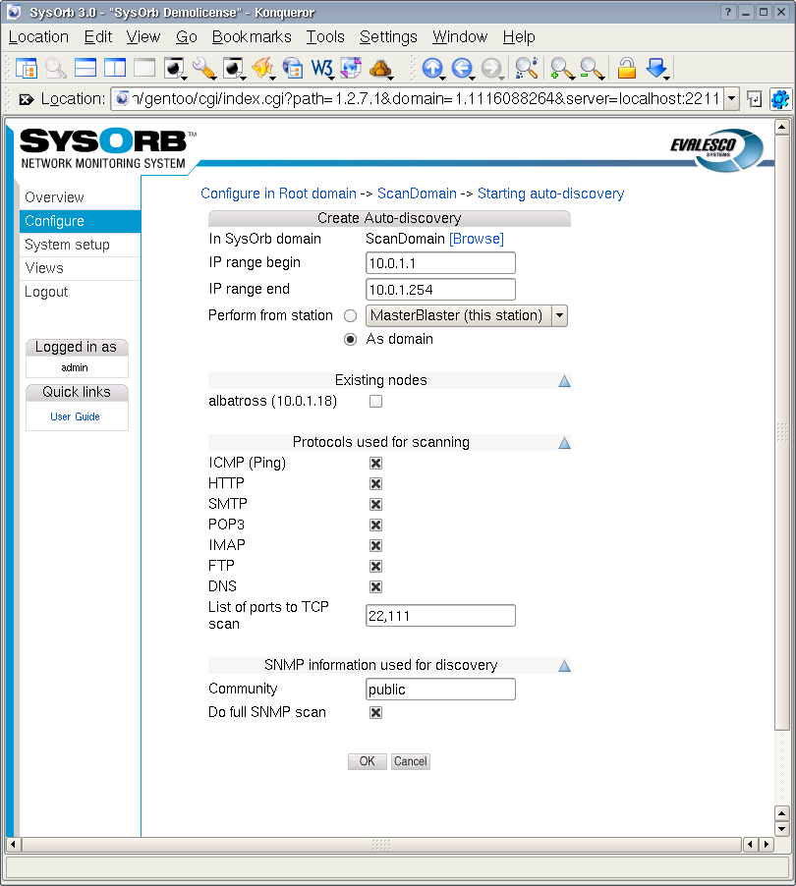Uncheck Do full SNMP scan checkbox
The image size is (796, 886).
[x=375, y=712]
